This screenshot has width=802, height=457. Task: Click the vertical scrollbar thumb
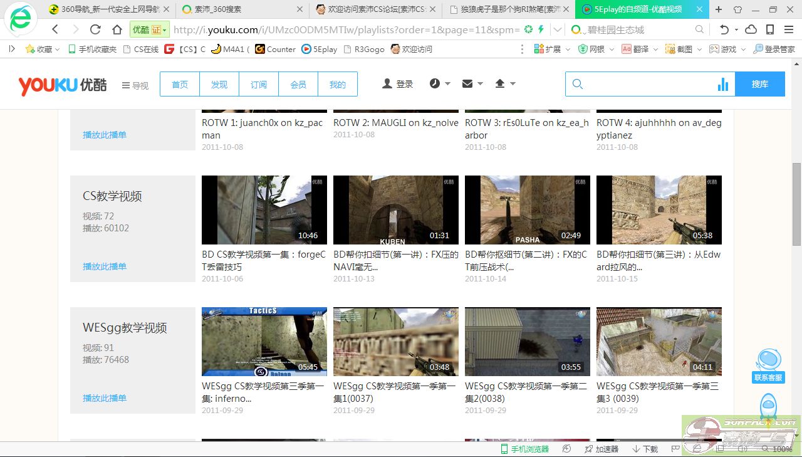pos(796,204)
